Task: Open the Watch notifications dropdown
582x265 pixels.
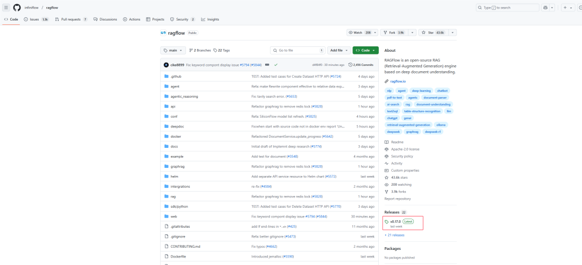Action: (362, 33)
